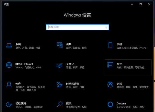Open the 手机 settings title
The image size is (155, 112).
[119, 44]
